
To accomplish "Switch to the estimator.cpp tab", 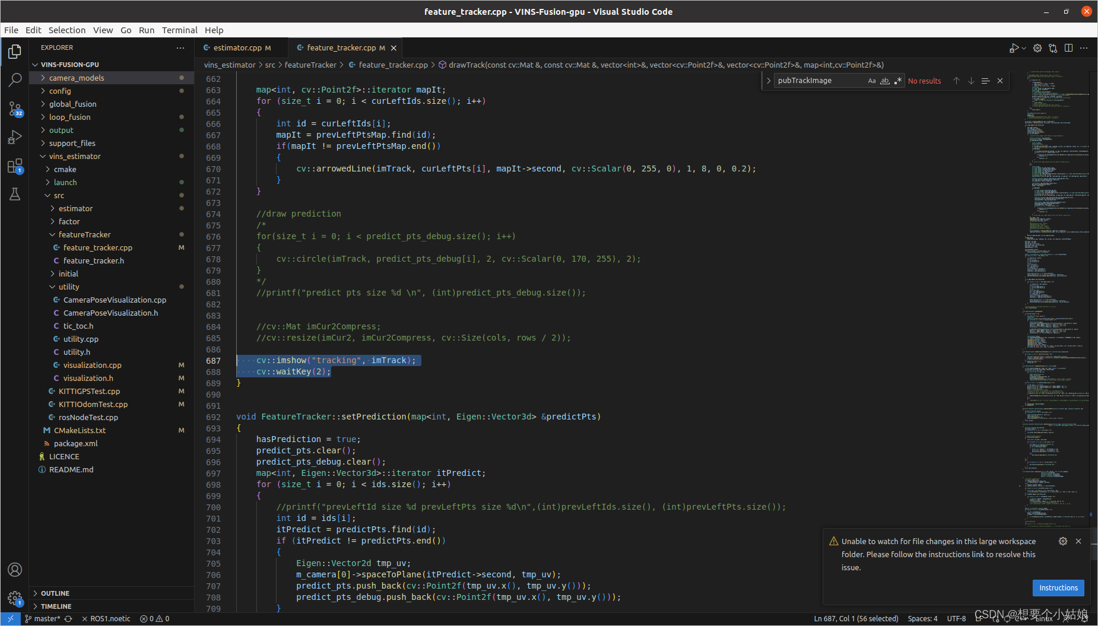I will tap(237, 47).
